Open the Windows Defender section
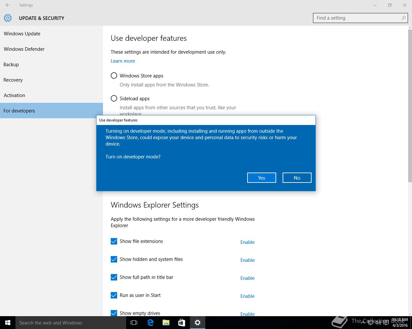 [51, 49]
